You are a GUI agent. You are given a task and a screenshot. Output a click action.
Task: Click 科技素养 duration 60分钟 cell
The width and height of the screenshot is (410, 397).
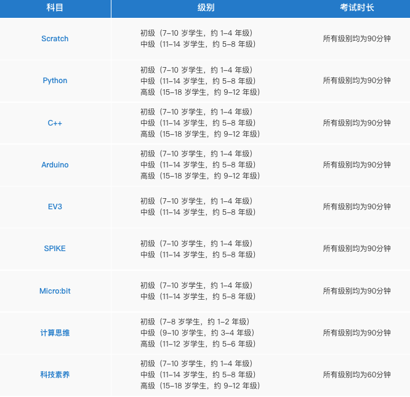pyautogui.click(x=357, y=374)
